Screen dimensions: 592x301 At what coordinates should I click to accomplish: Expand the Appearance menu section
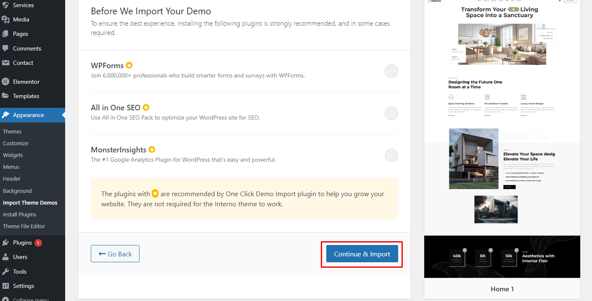32,115
